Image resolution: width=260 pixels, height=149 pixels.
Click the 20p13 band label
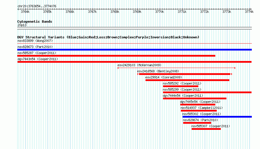click(22, 25)
